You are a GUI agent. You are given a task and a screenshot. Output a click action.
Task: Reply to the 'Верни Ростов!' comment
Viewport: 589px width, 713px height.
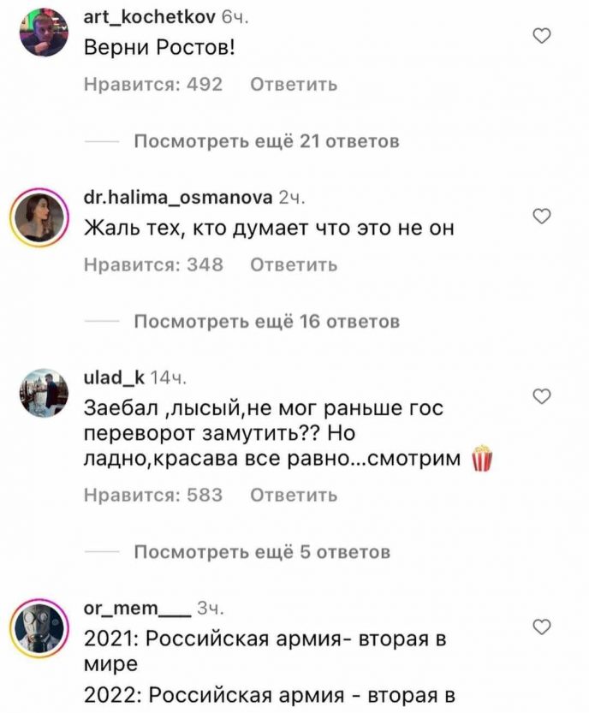click(x=294, y=85)
